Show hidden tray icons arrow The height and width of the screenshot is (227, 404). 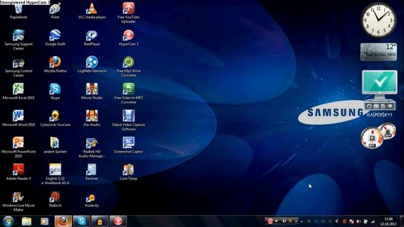click(x=302, y=221)
